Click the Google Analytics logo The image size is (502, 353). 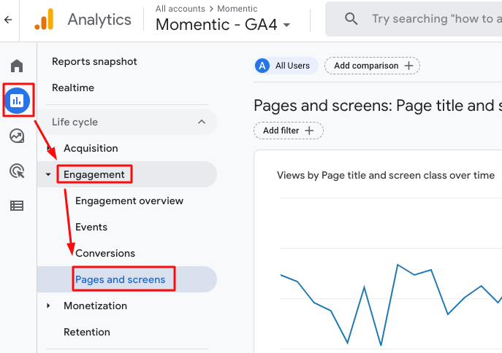(44, 20)
